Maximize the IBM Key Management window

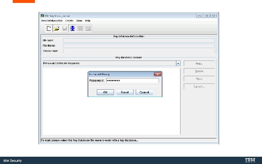point(207,16)
